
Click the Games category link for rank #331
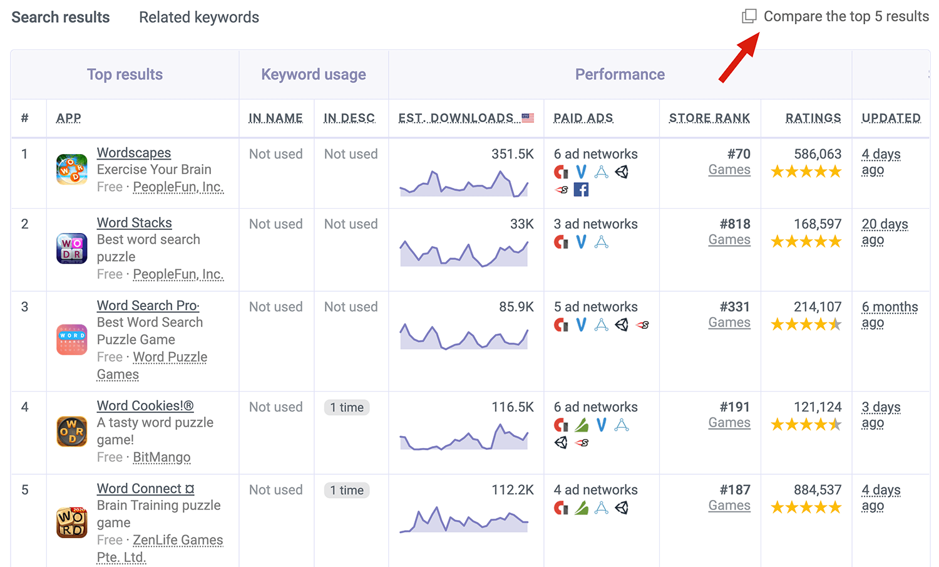(x=729, y=323)
